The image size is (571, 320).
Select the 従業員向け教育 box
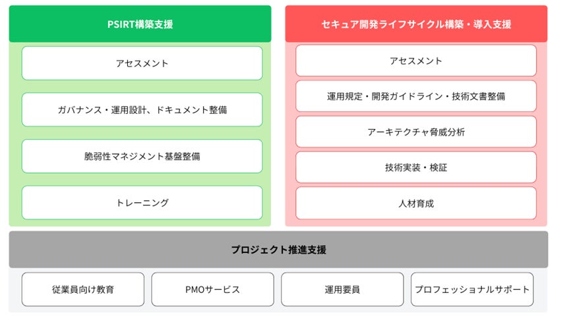(x=82, y=289)
